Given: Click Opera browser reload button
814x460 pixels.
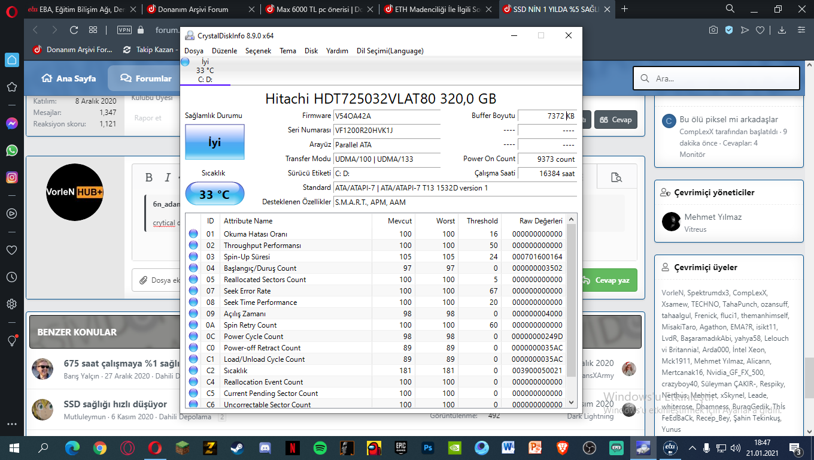Looking at the screenshot, I should click(x=74, y=30).
